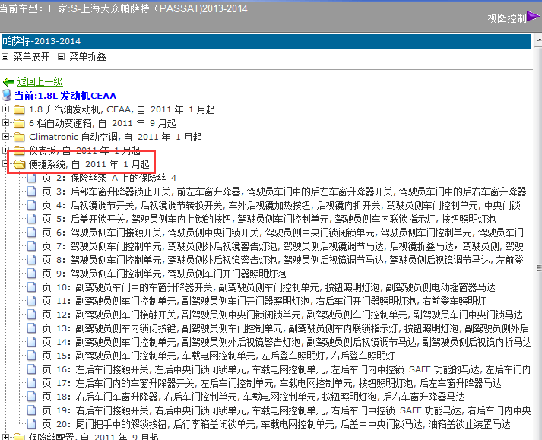Open 页 13: 副驾驶员侧车内锁闭按键 page
542x440 pixels.
286,328
